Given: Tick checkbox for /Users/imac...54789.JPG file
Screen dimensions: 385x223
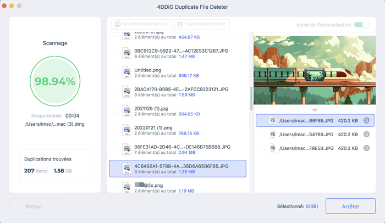Looking at the screenshot, I should [x=262, y=134].
